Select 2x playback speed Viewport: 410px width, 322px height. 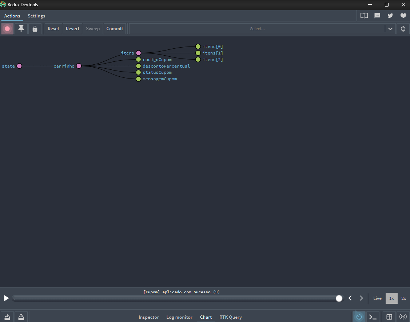tap(404, 298)
